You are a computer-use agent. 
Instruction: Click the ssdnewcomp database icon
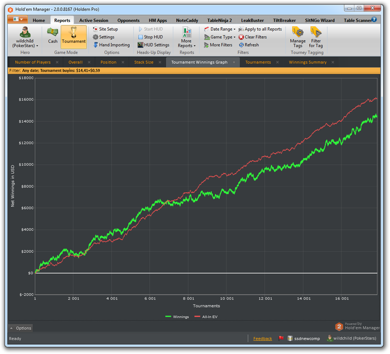290,338
